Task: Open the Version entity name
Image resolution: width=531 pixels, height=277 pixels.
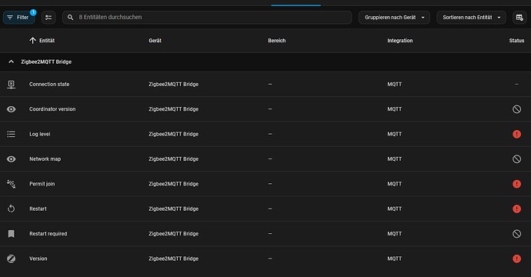Action: (x=38, y=259)
